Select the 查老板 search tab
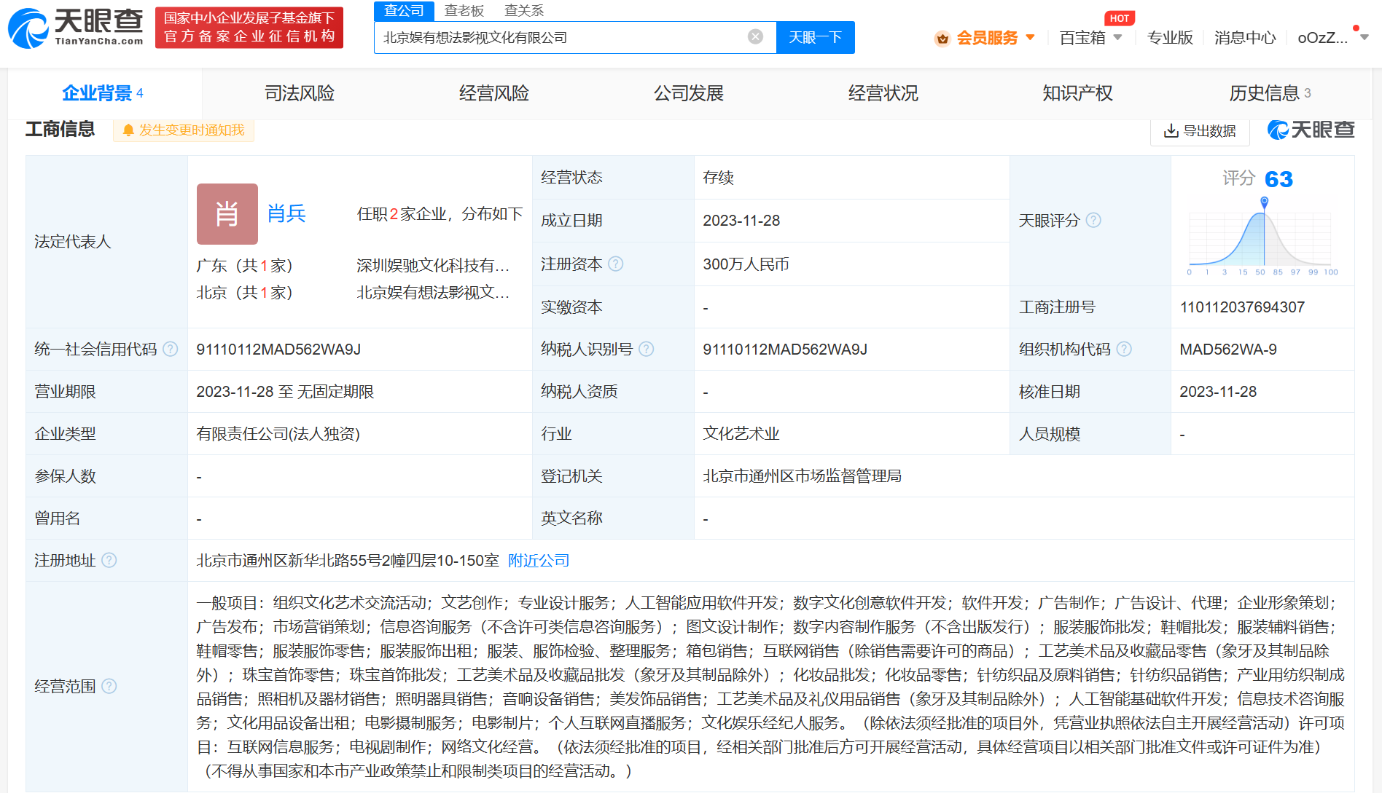This screenshot has width=1382, height=793. click(464, 11)
